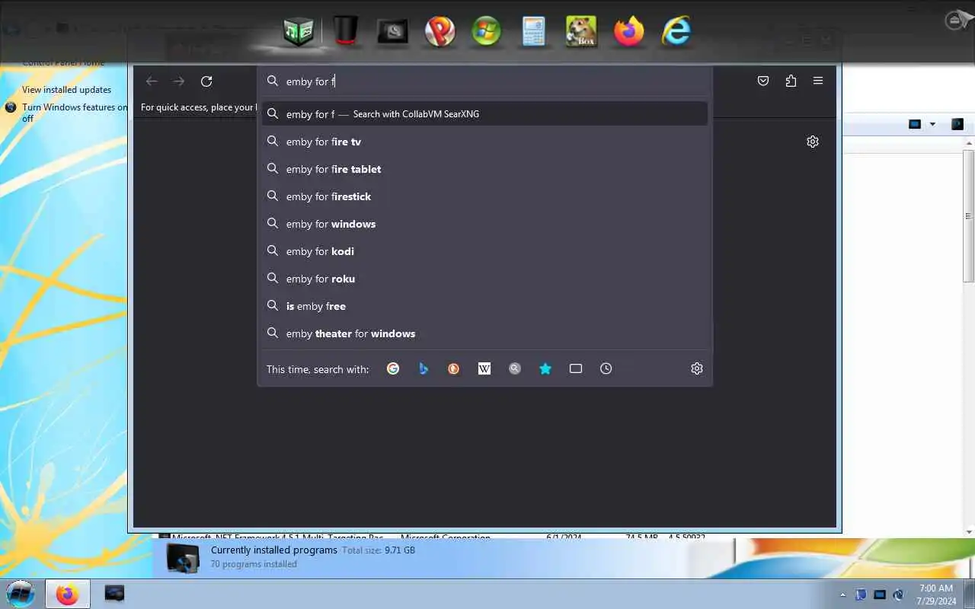The image size is (975, 609).
Task: Open the Box gopher dock icon
Action: [581, 32]
